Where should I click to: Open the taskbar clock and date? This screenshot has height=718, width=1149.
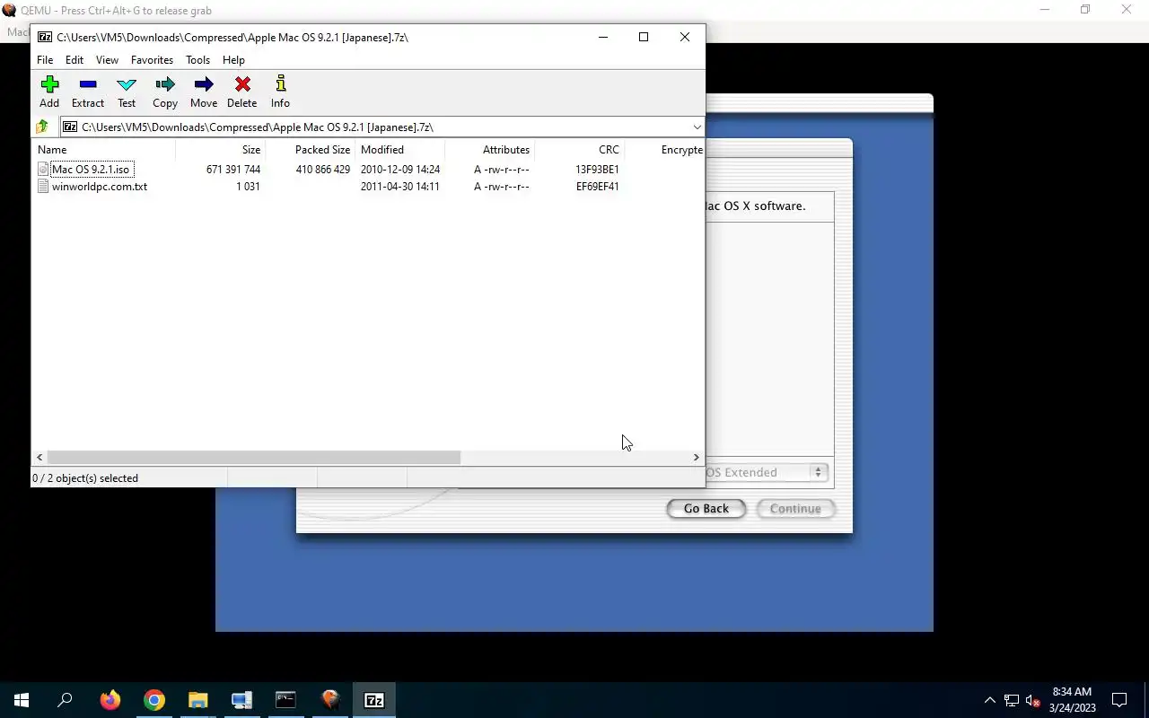point(1072,700)
